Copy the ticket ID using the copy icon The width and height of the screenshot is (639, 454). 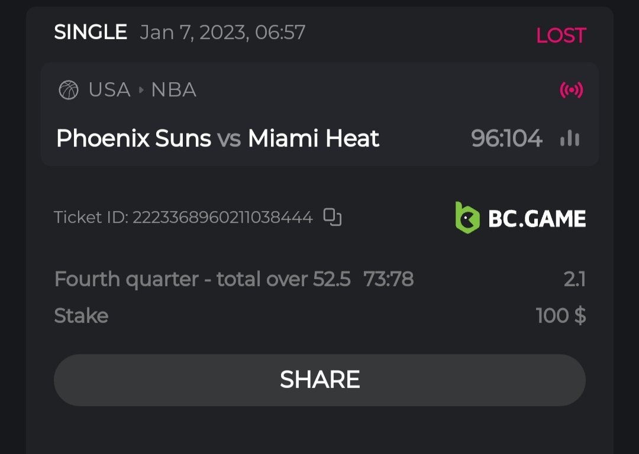[333, 218]
